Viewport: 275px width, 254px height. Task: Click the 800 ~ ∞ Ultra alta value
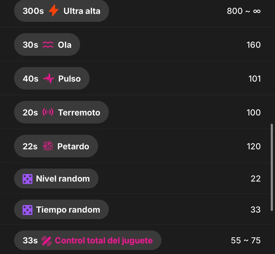pyautogui.click(x=244, y=11)
